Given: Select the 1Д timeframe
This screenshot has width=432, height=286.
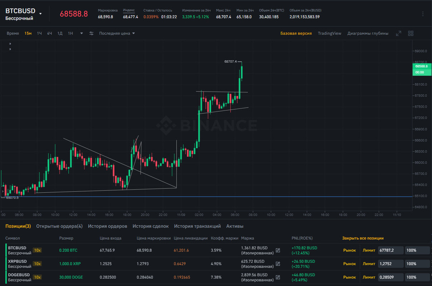Looking at the screenshot, I should coord(60,33).
